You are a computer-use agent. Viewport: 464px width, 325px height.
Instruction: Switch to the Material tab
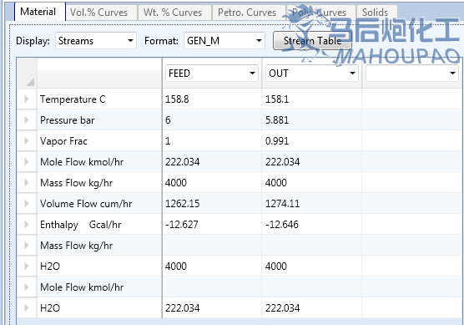point(39,12)
